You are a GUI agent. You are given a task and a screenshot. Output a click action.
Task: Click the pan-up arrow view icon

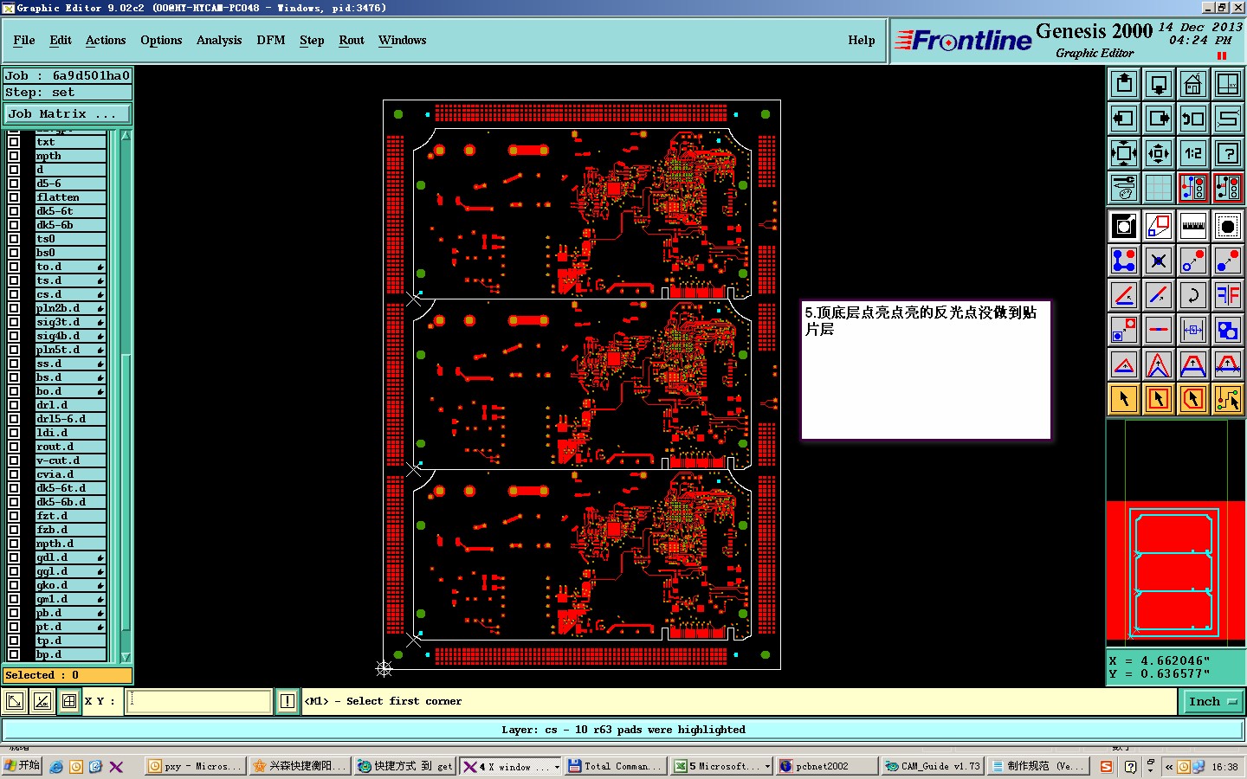(1124, 84)
